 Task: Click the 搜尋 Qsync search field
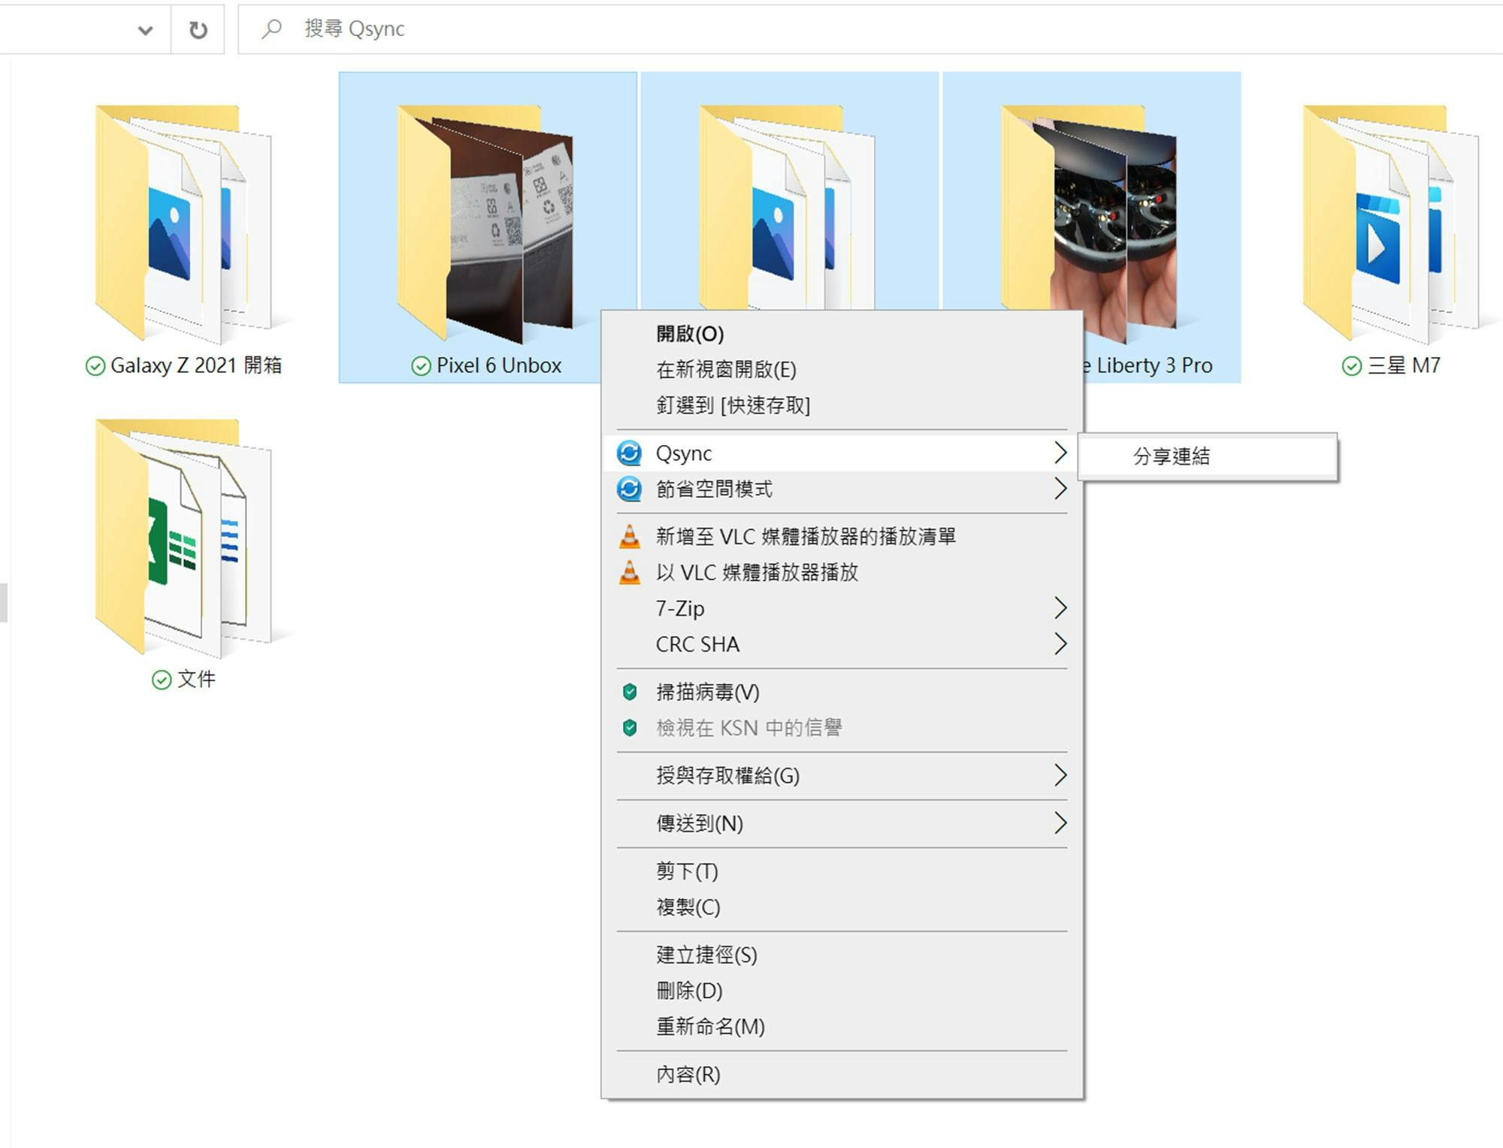[870, 29]
